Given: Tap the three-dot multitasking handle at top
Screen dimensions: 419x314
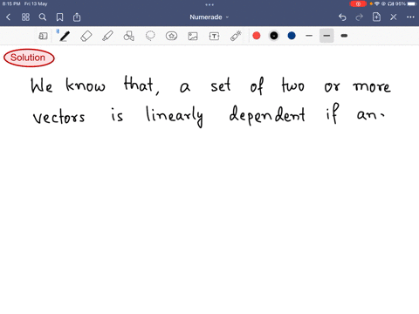Looking at the screenshot, I should 209,4.
